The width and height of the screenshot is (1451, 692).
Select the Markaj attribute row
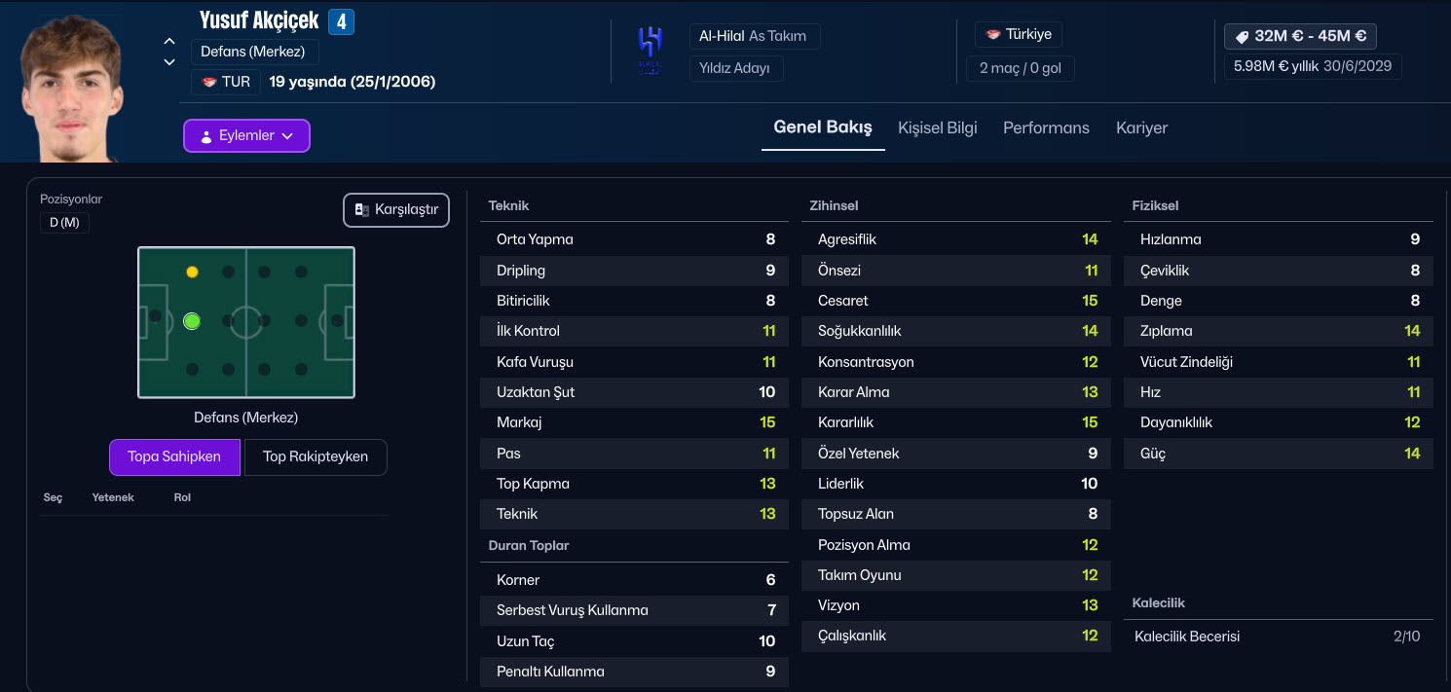coord(634,422)
